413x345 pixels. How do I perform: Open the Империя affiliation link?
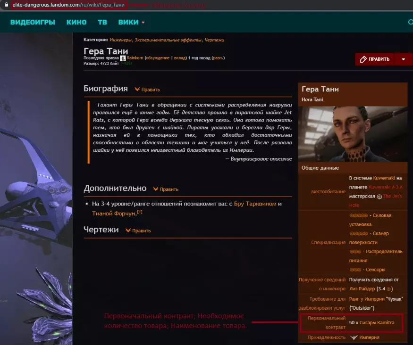369,337
